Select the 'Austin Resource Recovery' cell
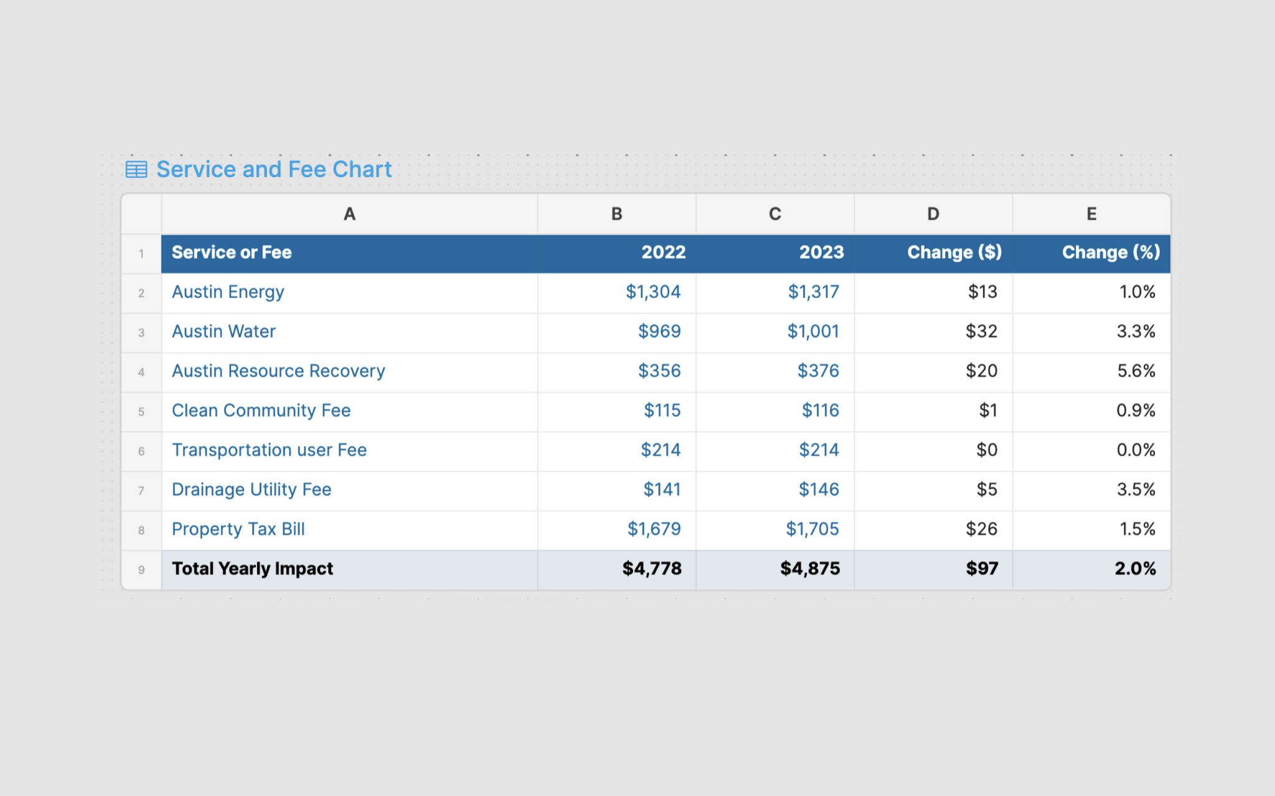 350,372
